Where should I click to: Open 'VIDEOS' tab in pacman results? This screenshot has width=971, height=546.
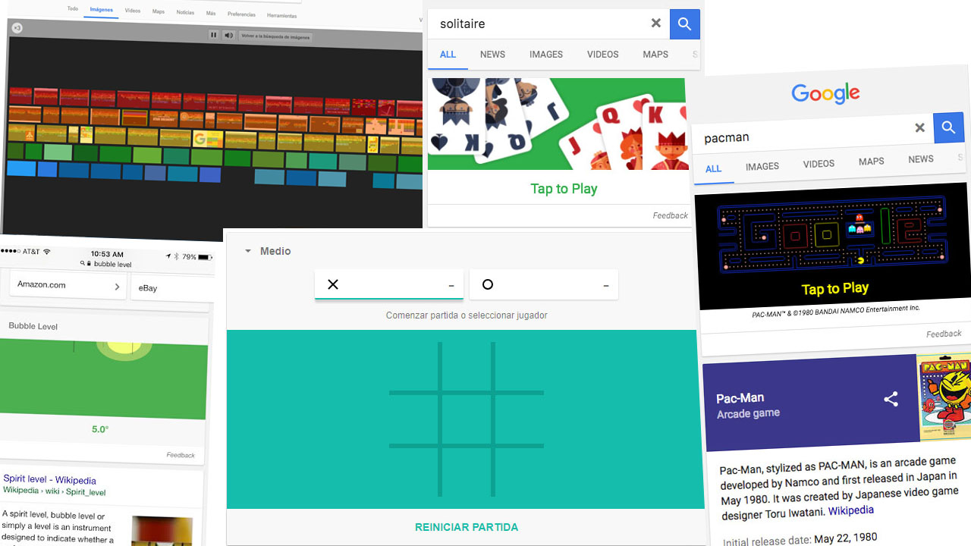point(819,164)
